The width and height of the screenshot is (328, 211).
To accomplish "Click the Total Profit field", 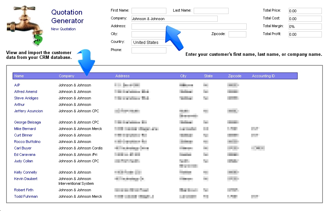I will click(305, 34).
